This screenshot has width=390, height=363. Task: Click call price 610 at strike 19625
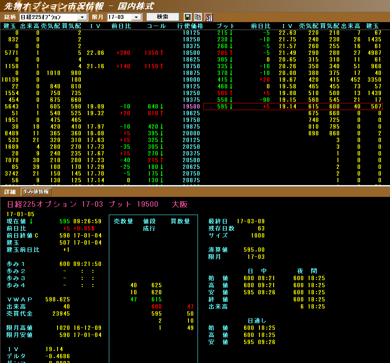coord(153,113)
